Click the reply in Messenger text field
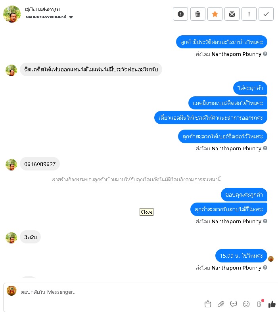The image size is (278, 312). tap(139, 292)
